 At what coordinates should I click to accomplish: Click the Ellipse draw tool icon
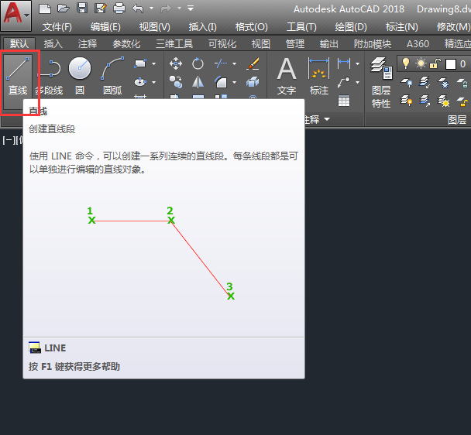(140, 81)
